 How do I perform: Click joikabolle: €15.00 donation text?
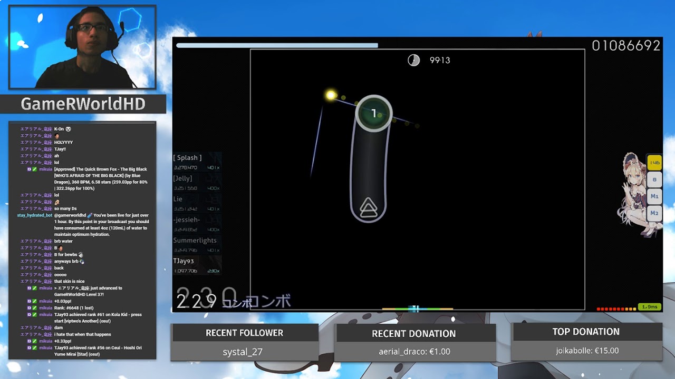tap(587, 351)
